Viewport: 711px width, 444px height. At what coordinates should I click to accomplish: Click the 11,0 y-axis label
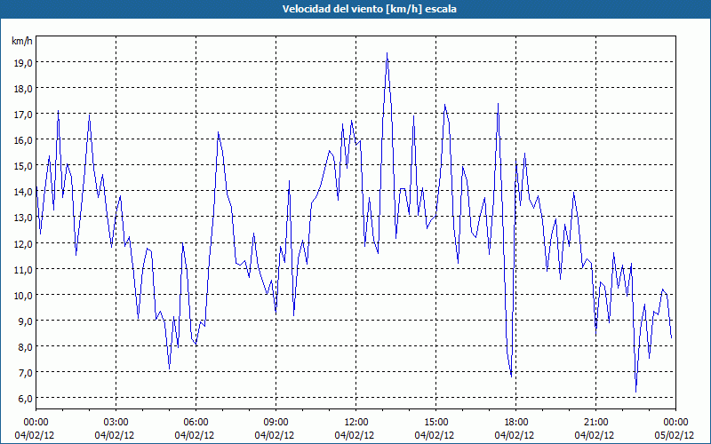point(23,270)
